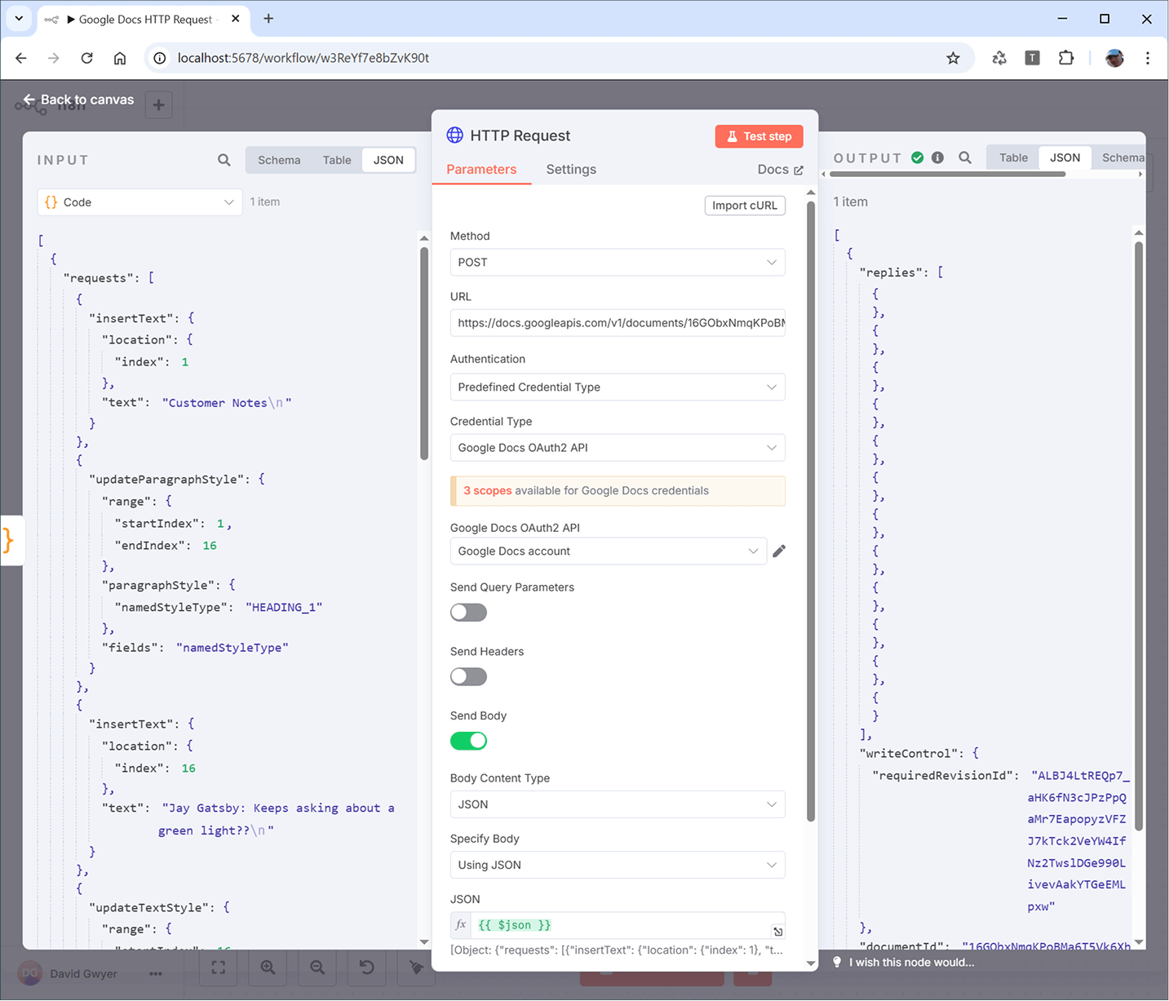Click the T extension icon
The image size is (1169, 1001).
pyautogui.click(x=1033, y=58)
